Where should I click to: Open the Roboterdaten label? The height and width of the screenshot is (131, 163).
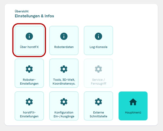click(x=64, y=47)
